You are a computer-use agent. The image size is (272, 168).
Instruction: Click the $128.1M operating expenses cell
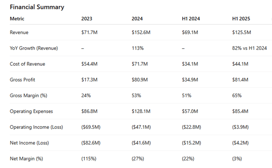(141, 111)
